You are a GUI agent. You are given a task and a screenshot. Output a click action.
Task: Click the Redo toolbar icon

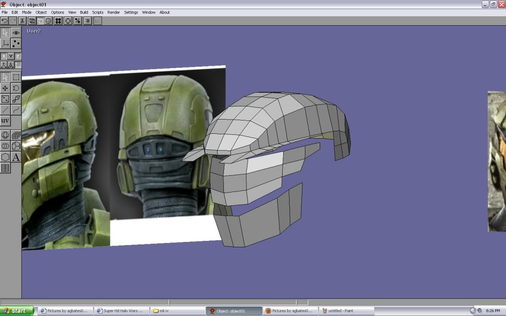click(x=12, y=21)
